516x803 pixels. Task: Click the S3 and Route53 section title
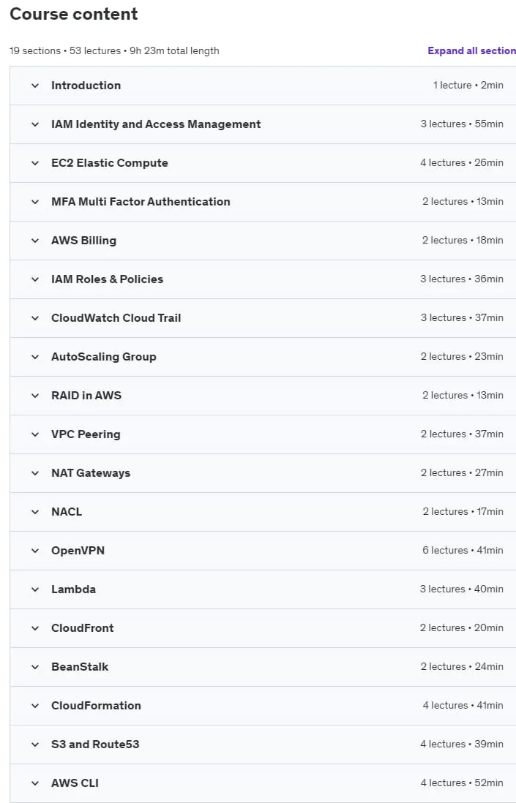click(x=95, y=744)
